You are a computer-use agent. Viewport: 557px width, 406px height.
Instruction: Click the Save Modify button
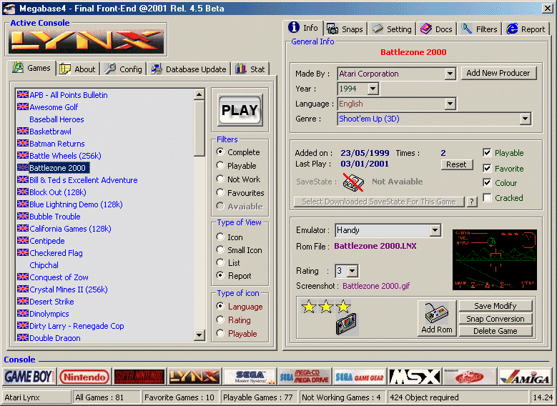click(496, 306)
